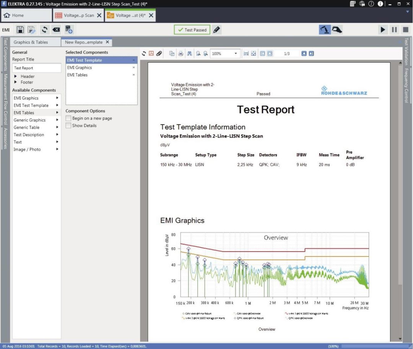This screenshot has width=413, height=349.
Task: Click the paperclip attachment icon
Action: click(x=159, y=54)
